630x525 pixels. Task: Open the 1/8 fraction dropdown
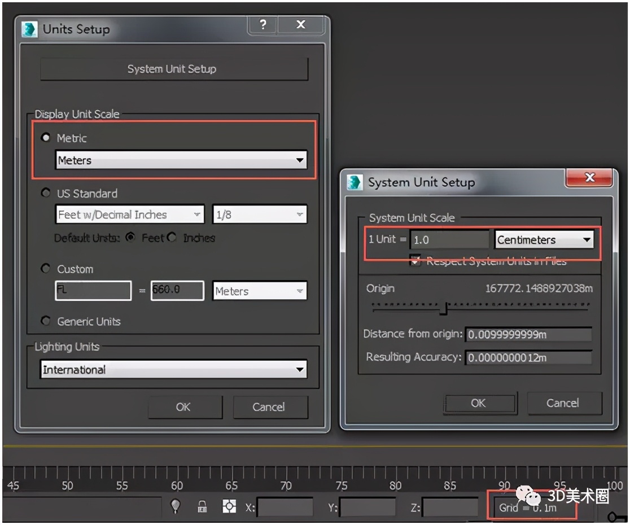(301, 215)
